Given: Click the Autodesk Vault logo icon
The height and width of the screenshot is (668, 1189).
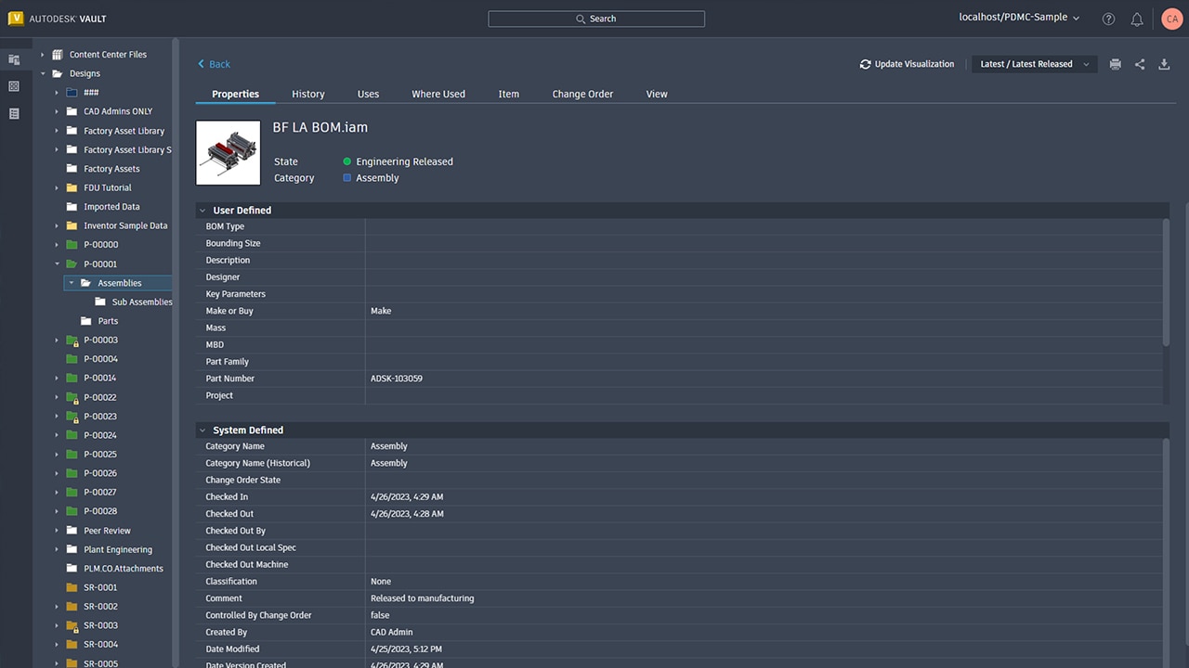Looking at the screenshot, I should [x=15, y=19].
